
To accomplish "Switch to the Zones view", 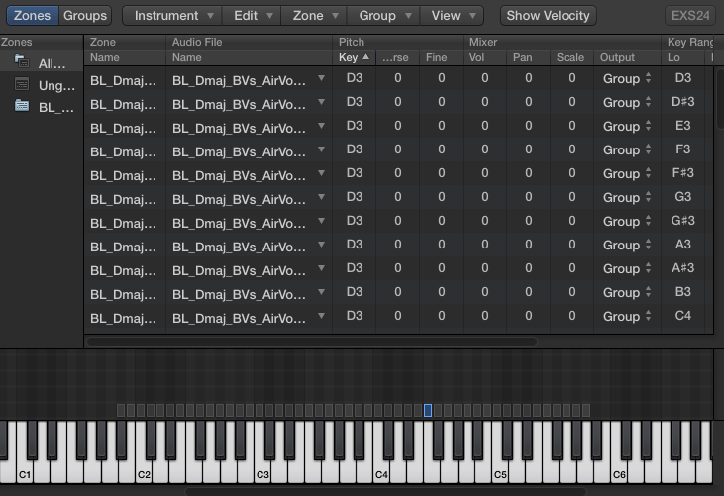I will point(33,15).
